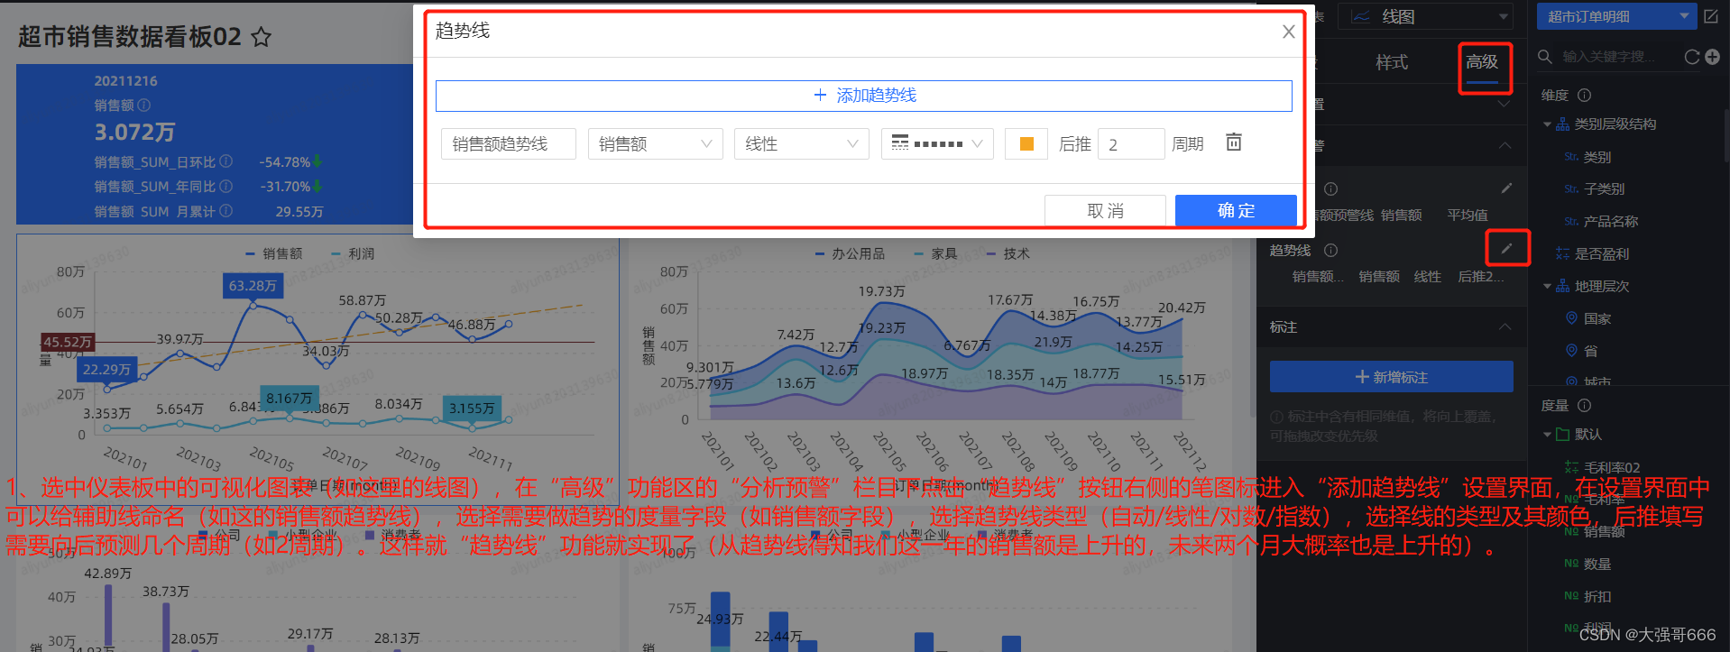The width and height of the screenshot is (1730, 652).
Task: Switch to the 样式 tab
Action: (1391, 61)
